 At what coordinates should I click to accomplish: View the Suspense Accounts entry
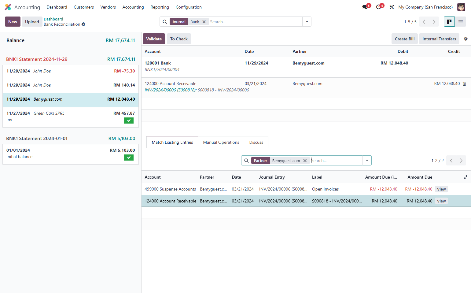click(441, 189)
